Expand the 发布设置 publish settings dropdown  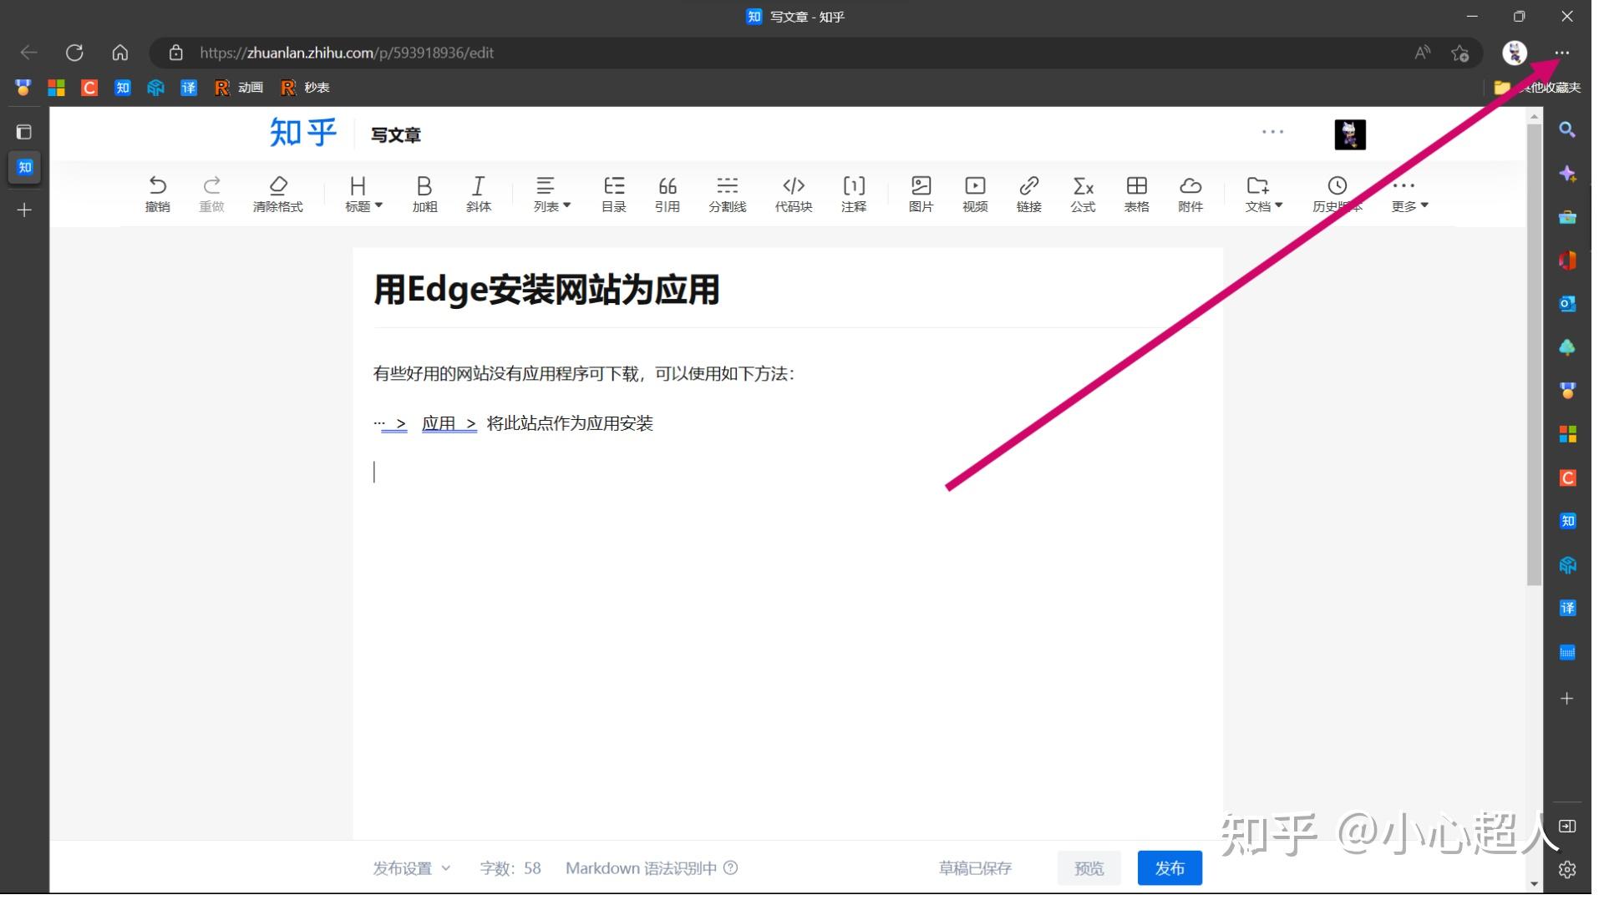click(410, 867)
